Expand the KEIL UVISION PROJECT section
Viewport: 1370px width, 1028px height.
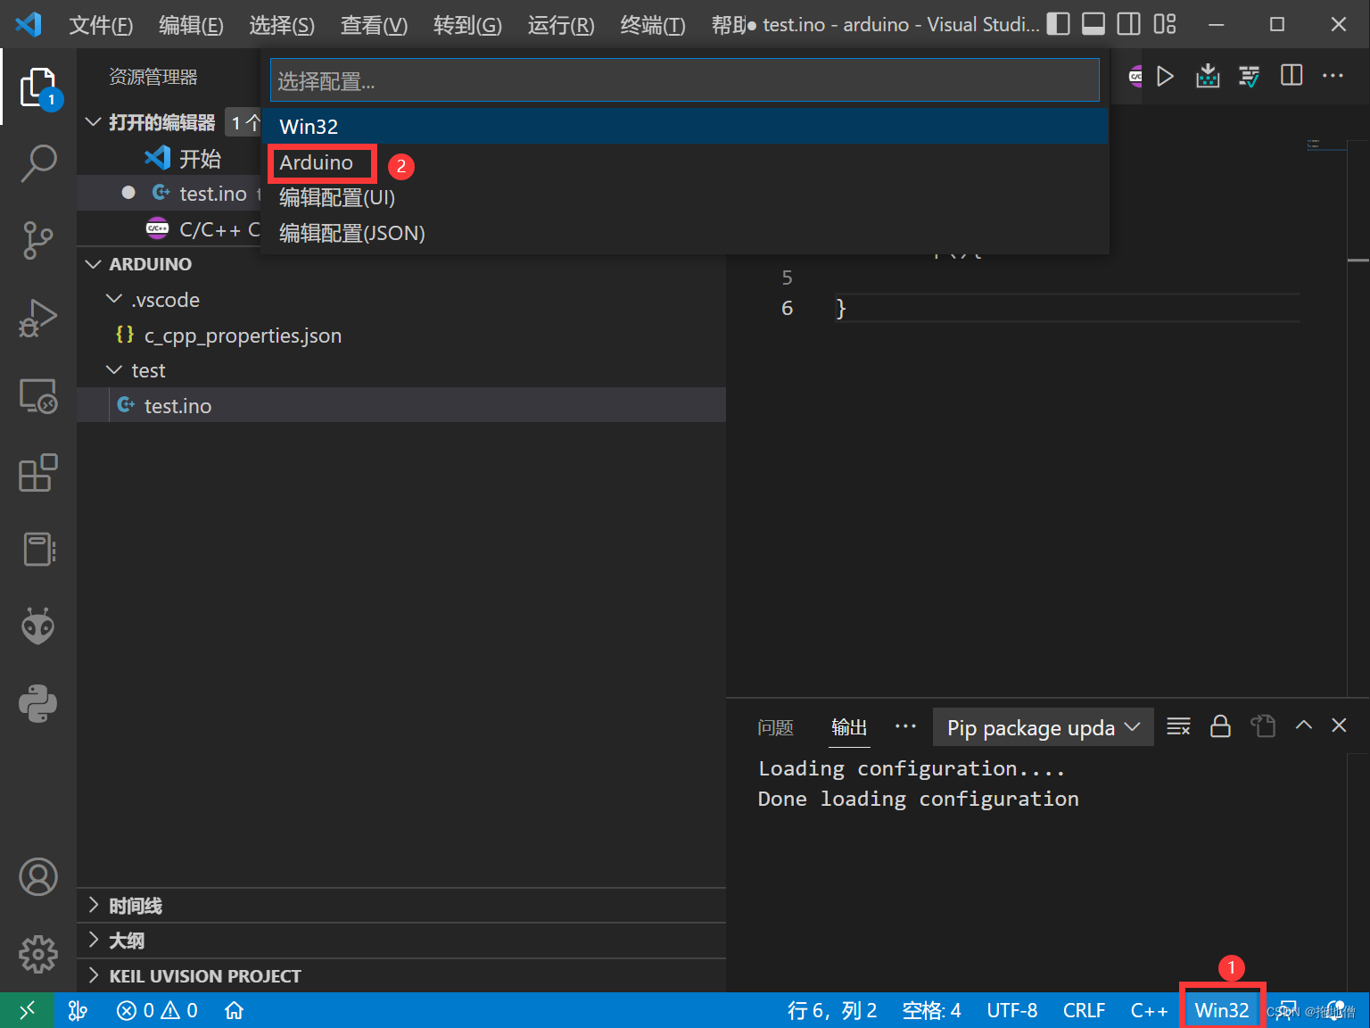(x=93, y=975)
